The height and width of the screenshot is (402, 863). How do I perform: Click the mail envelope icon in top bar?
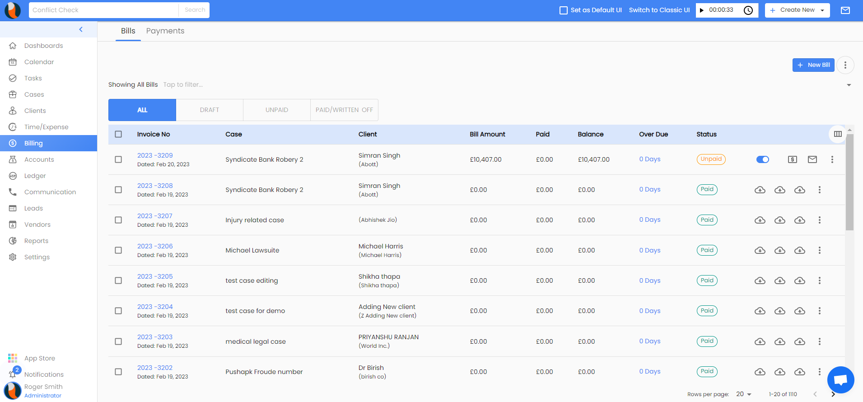pos(845,10)
